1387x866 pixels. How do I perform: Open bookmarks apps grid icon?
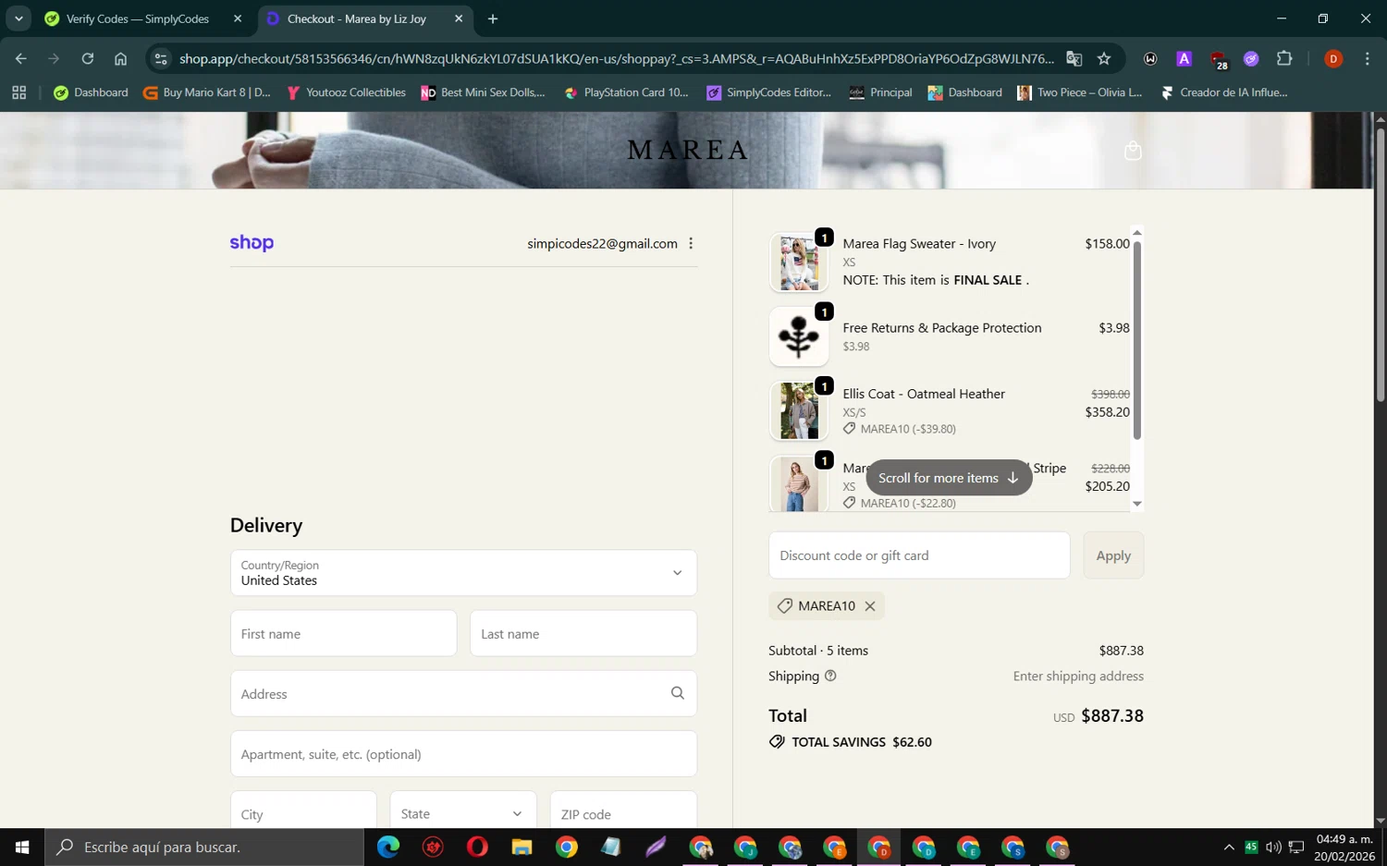[x=18, y=92]
